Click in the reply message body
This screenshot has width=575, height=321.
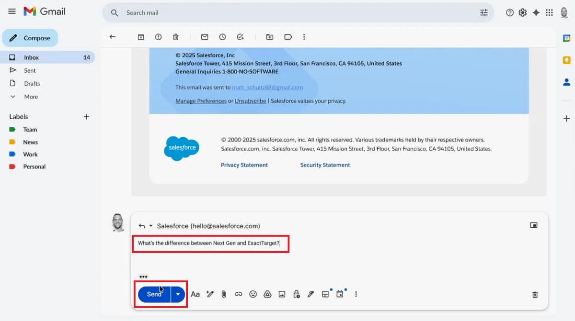(x=338, y=254)
